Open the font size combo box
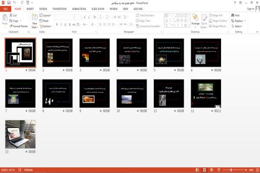Screen dimensions: 260x173 [78, 17]
